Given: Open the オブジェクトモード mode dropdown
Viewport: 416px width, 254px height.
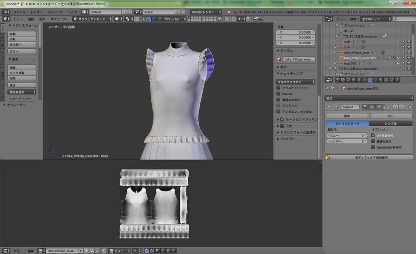Looking at the screenshot, I should click(x=92, y=19).
